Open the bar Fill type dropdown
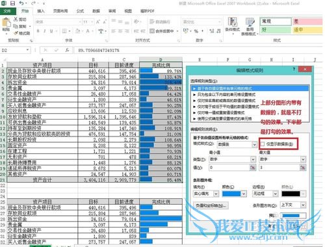The height and width of the screenshot is (247, 325). click(x=216, y=194)
